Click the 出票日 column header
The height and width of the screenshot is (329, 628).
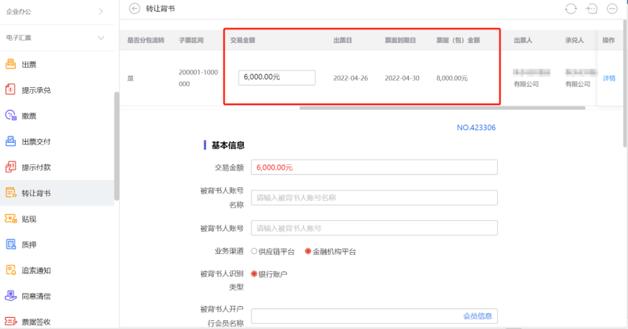point(343,40)
